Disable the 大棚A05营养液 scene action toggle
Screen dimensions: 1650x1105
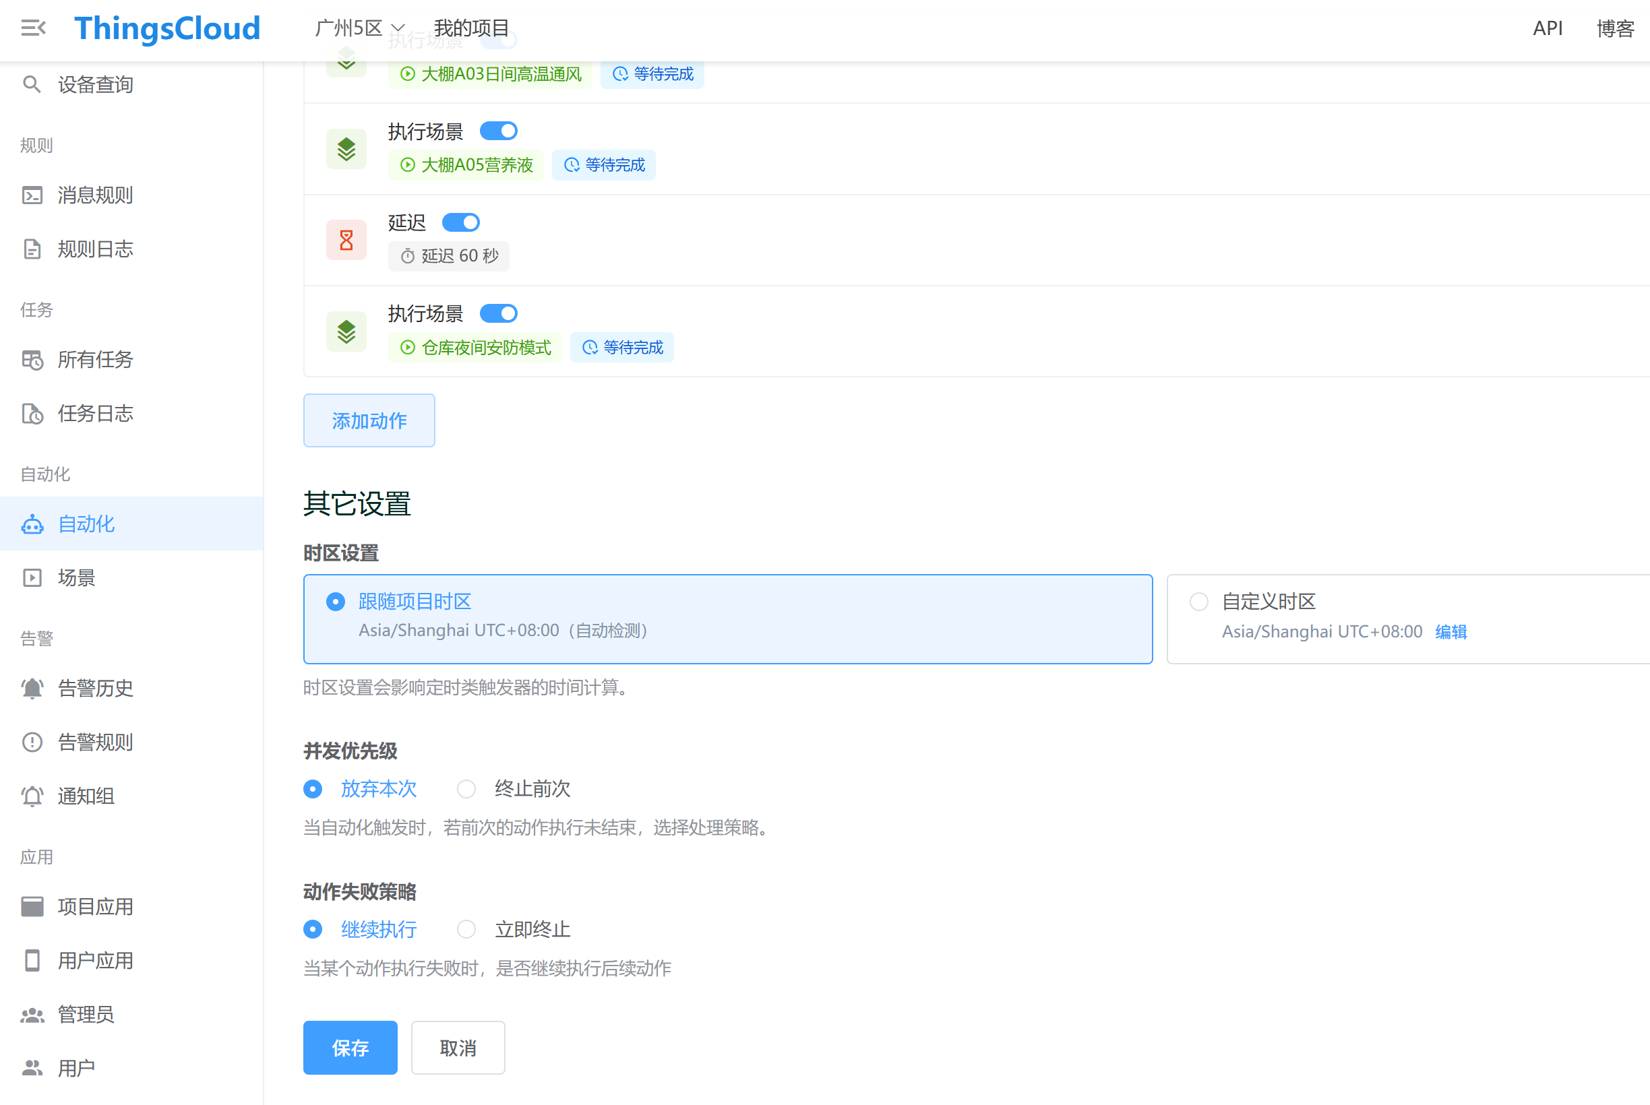pyautogui.click(x=498, y=131)
